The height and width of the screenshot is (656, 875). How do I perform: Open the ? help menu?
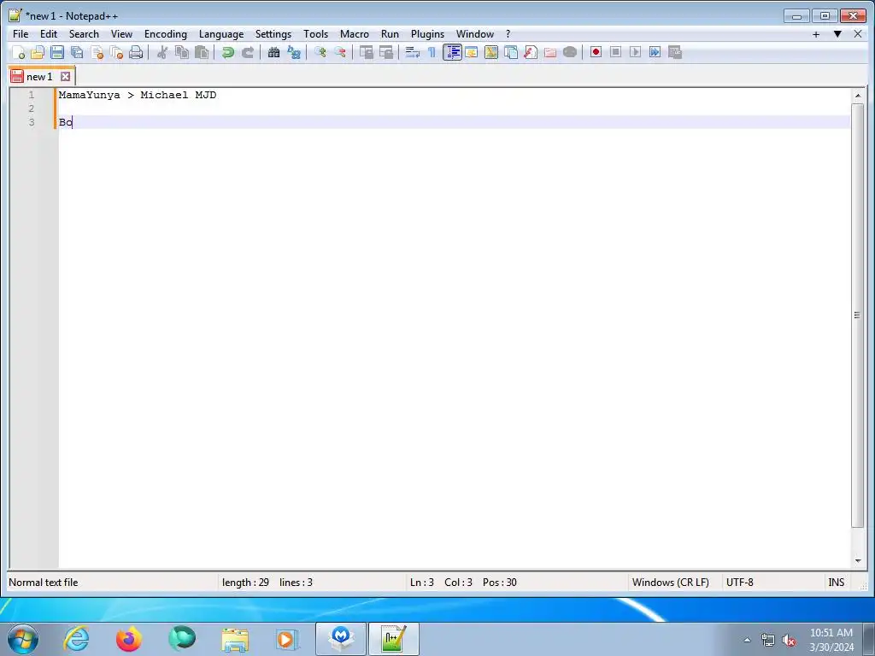point(508,34)
